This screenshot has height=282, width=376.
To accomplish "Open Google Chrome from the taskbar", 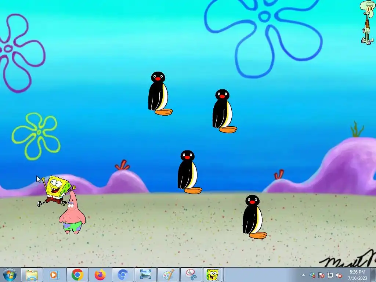I will click(77, 275).
